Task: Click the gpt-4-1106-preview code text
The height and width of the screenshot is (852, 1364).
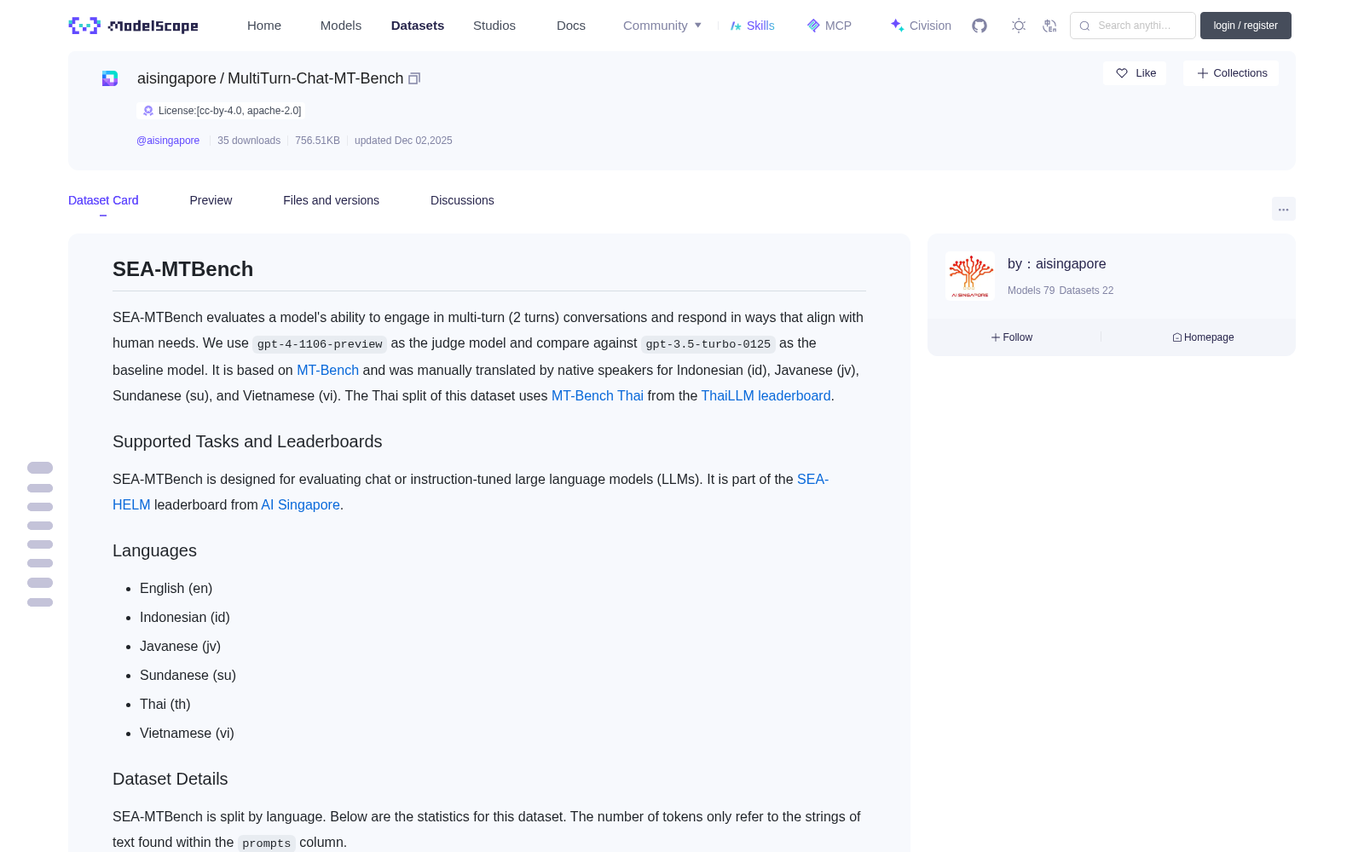Action: (320, 344)
